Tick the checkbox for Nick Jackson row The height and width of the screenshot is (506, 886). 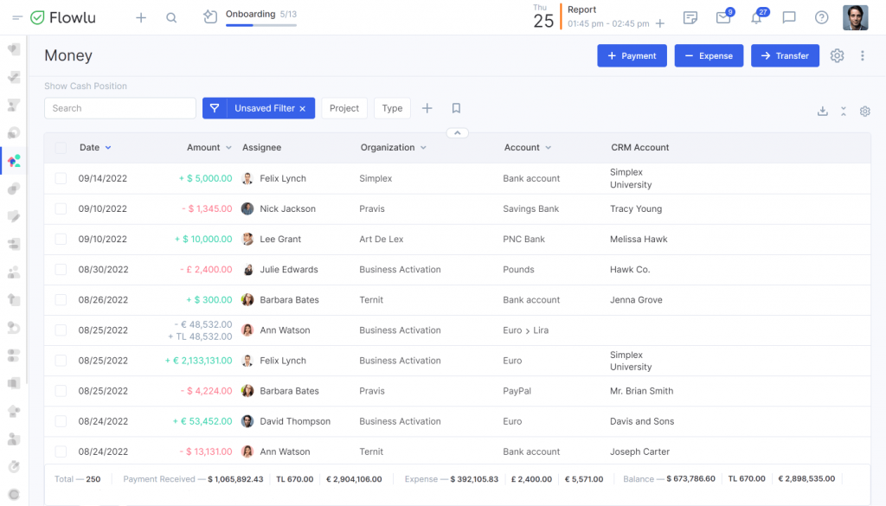pos(61,208)
